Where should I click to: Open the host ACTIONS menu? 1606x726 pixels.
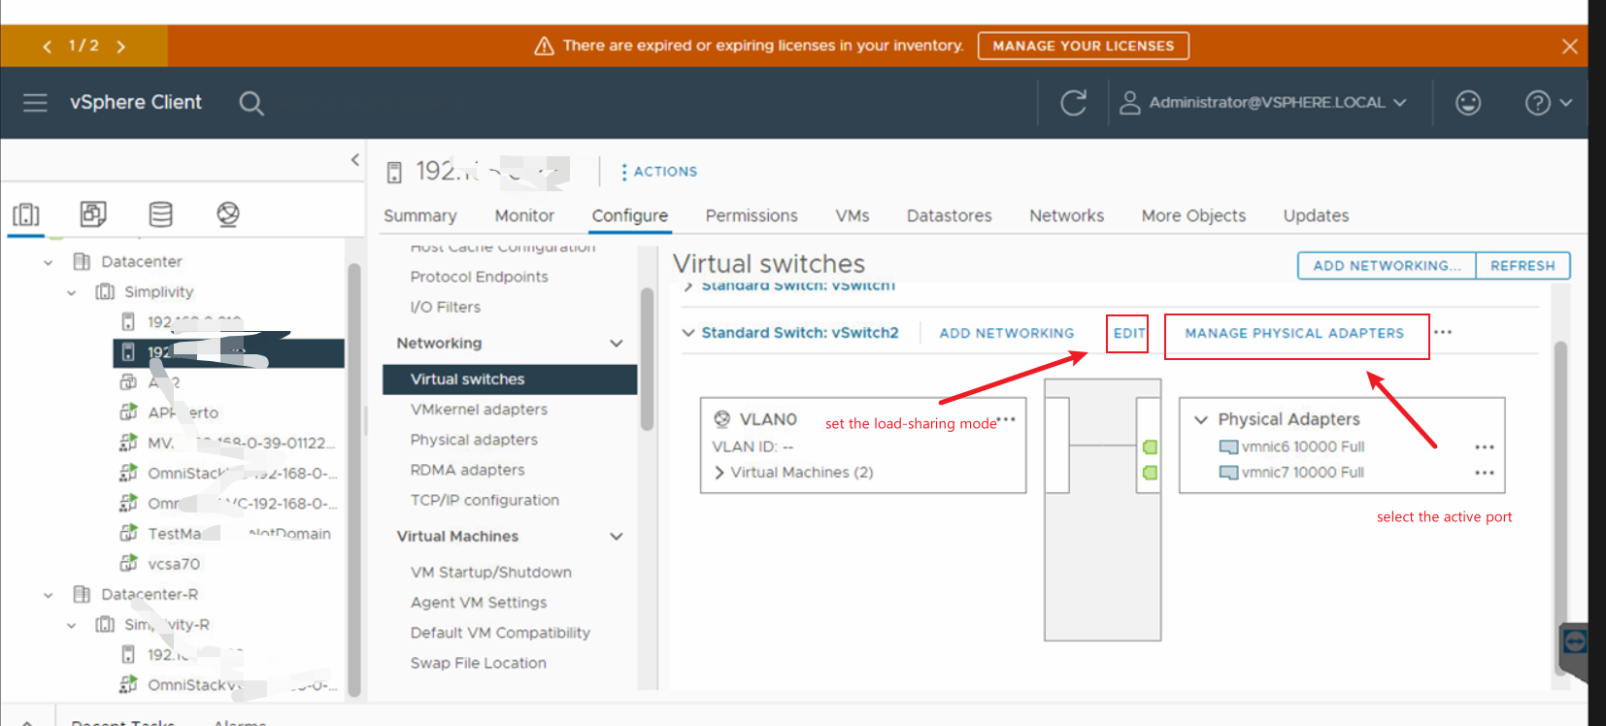(x=659, y=172)
